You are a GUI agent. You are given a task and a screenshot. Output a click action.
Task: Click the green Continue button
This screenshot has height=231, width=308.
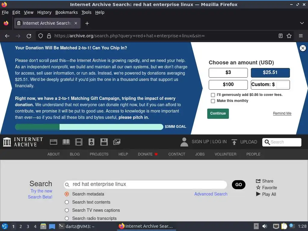coord(218,113)
